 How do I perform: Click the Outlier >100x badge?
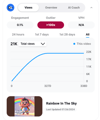click(x=51, y=25)
